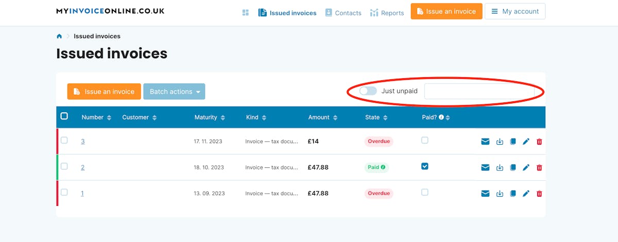Viewport: 618px width, 242px height.
Task: Click maturity date 18. 10. 2023
Action: (x=209, y=167)
